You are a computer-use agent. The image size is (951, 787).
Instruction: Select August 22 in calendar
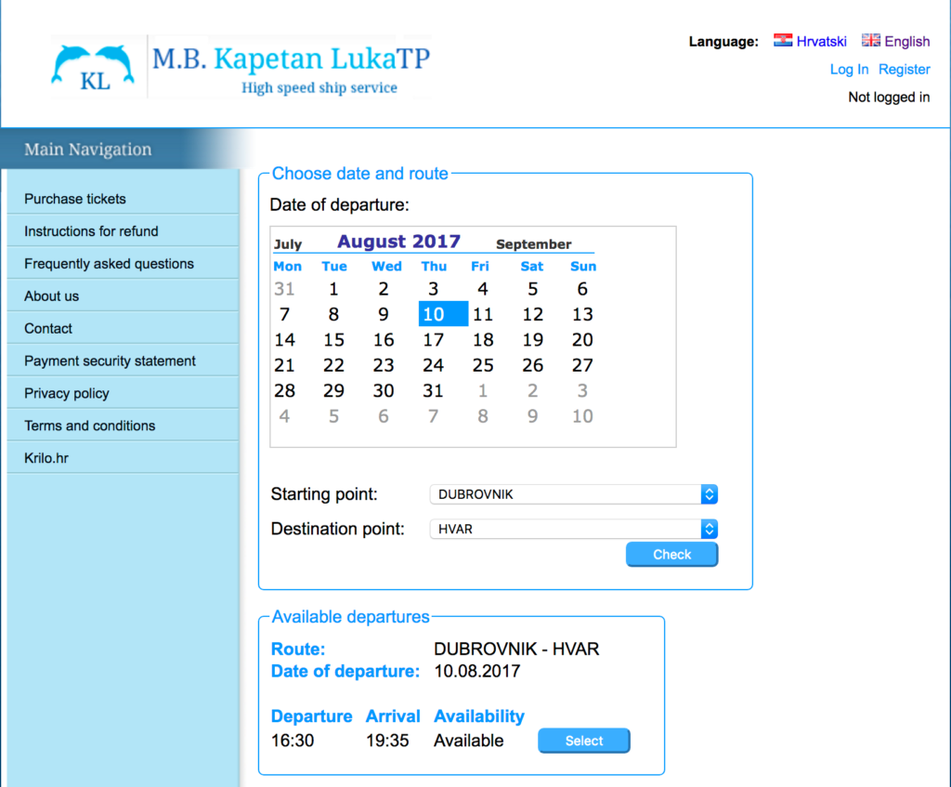pos(333,365)
